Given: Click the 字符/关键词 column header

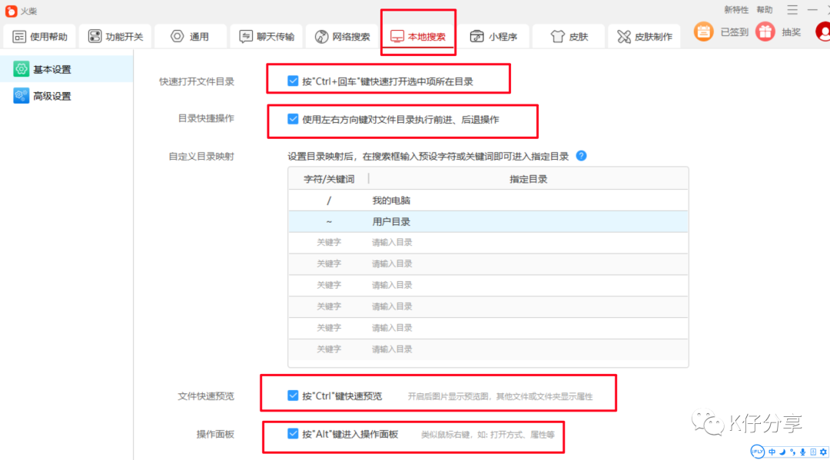Looking at the screenshot, I should [329, 179].
